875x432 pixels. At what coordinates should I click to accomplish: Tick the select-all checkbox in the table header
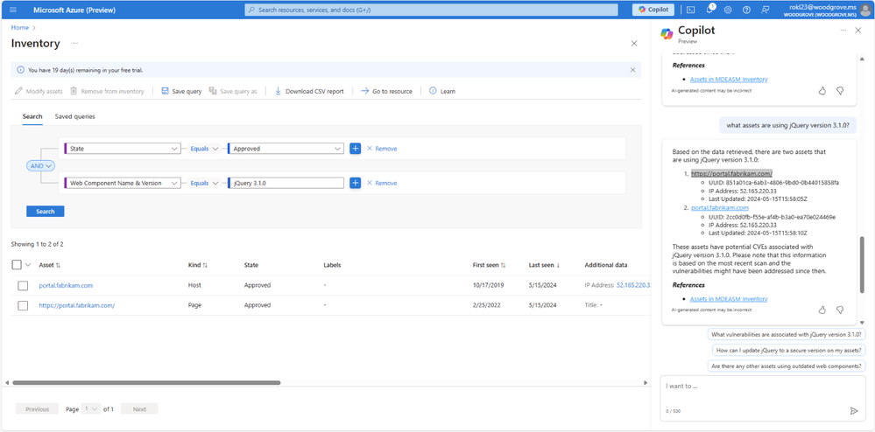[17, 265]
